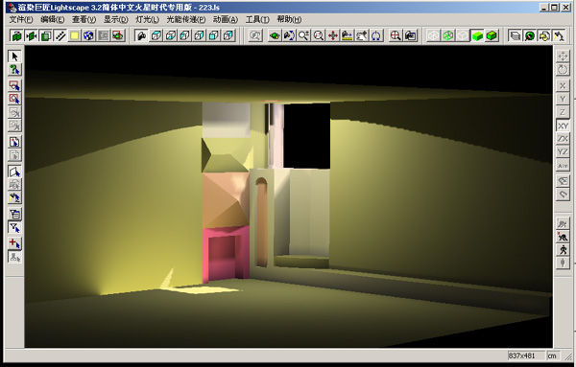Choose the surface selection tool
This screenshot has height=367, width=576.
pyautogui.click(x=14, y=172)
